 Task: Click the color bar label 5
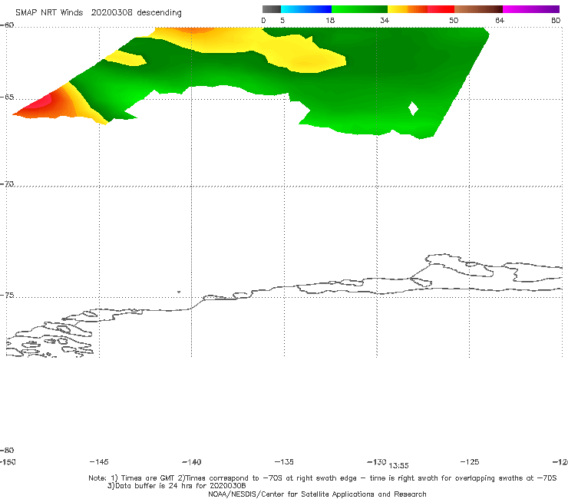pyautogui.click(x=282, y=20)
